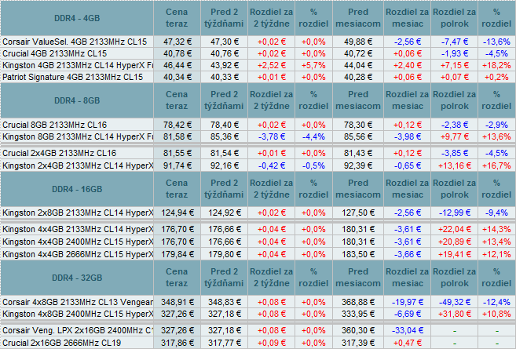Click 'Pred 2 týždňami' header in DDR4 - 32GB
The image size is (516, 349).
pos(224,278)
